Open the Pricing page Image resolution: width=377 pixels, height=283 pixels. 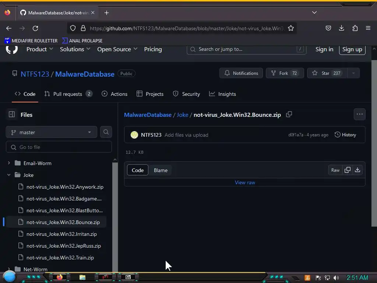pos(153,49)
